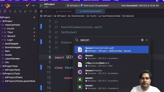This screenshot has width=164, height=92.
Task: Go back with the left chevron
Action: [46, 11]
